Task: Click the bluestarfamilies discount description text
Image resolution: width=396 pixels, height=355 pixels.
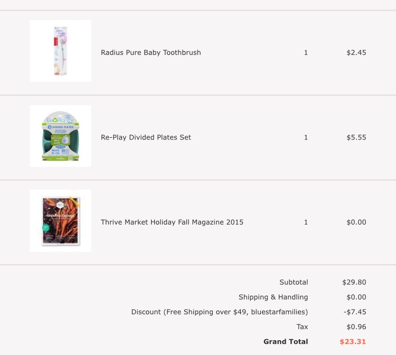Action: coord(219,312)
